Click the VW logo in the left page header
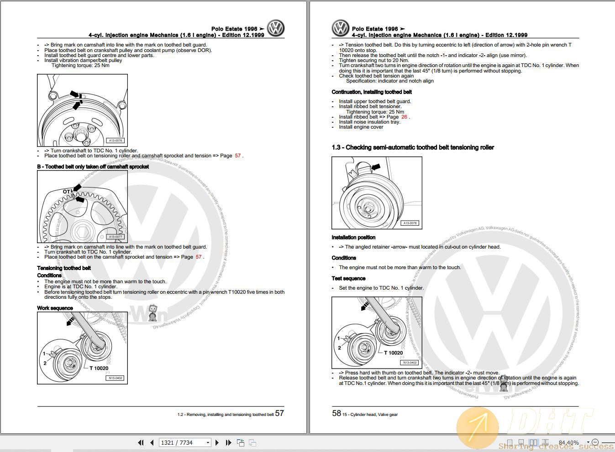Image resolution: width=615 pixels, height=452 pixels. tap(276, 28)
